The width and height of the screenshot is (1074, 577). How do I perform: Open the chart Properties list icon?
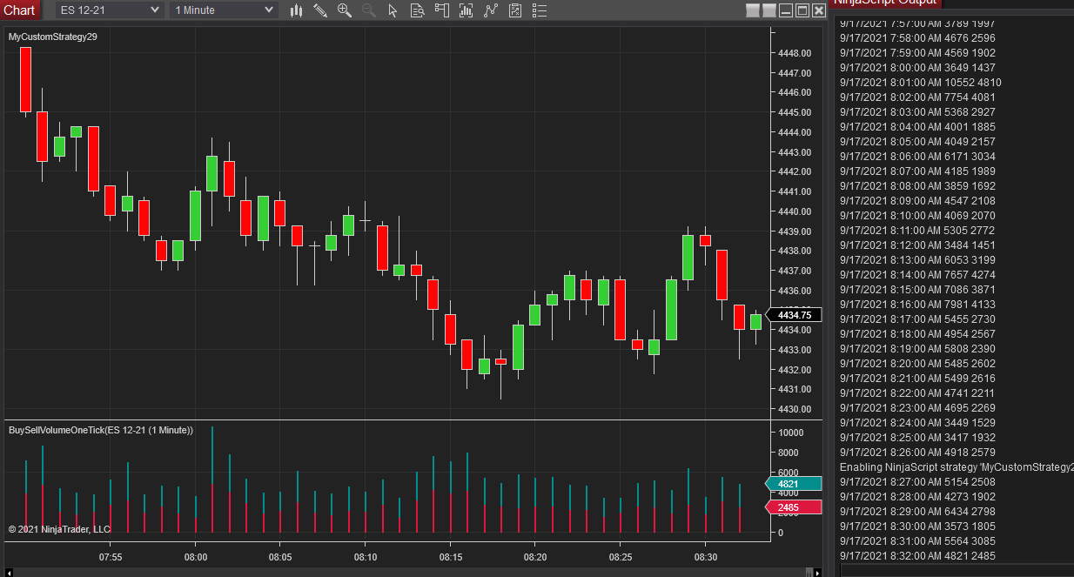[540, 10]
